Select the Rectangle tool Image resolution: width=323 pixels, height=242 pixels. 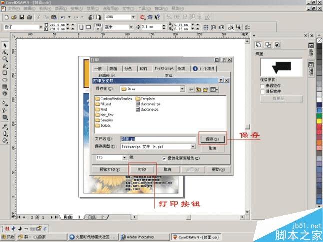click(5, 73)
